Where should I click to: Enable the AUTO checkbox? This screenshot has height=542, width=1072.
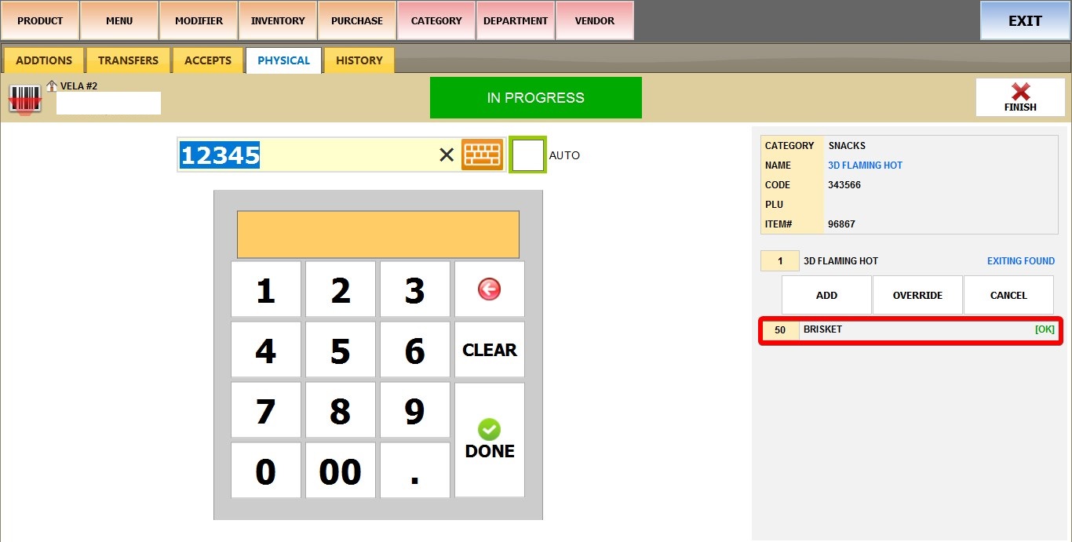[527, 155]
